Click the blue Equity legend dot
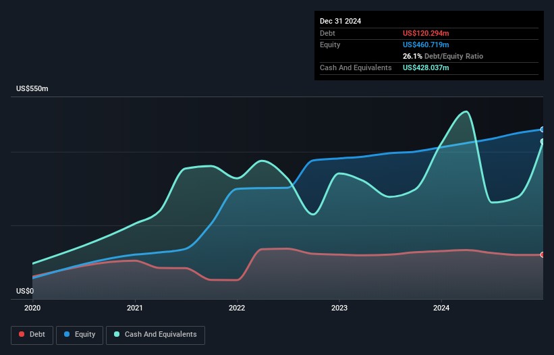Viewport: 554px width, 355px height. point(67,334)
